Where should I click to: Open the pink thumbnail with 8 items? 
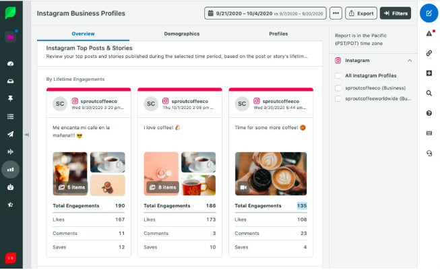click(x=161, y=174)
